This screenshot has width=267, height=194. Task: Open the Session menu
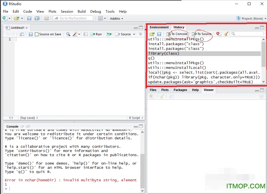click(x=67, y=11)
